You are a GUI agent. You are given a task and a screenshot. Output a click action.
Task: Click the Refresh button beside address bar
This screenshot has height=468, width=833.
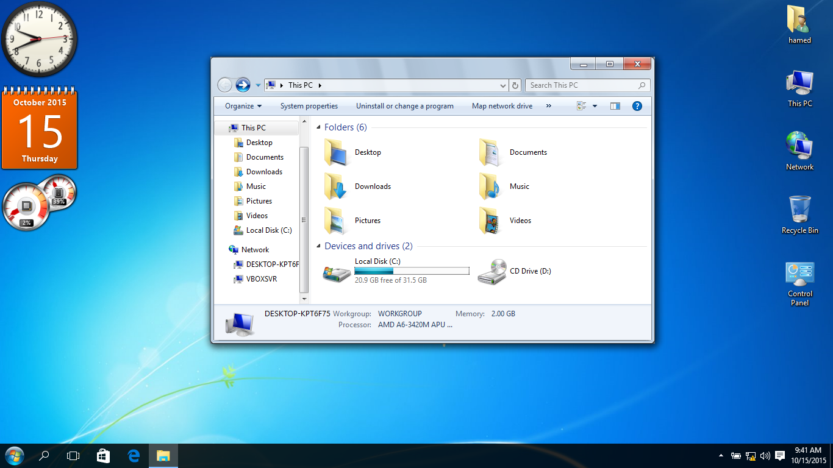[515, 85]
